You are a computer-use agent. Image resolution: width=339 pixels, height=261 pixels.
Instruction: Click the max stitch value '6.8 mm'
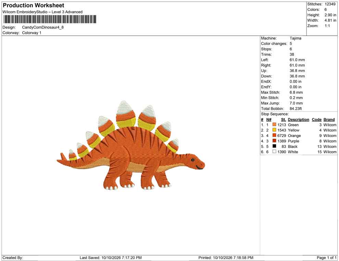click(x=296, y=92)
